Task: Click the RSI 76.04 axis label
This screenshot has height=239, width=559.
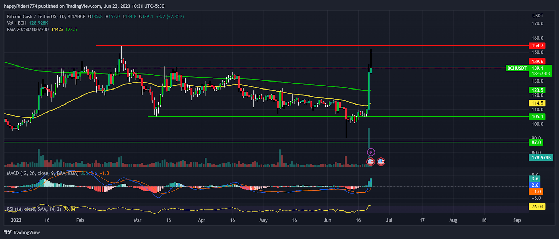Action: (537, 207)
